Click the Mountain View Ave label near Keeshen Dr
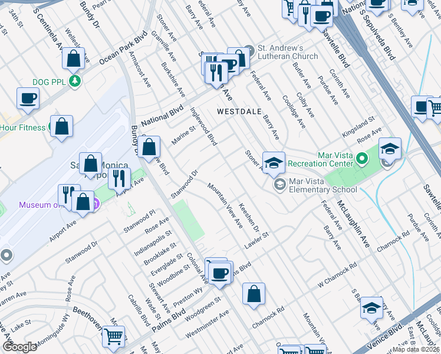Screen dimensions: 441x354 (x=225, y=205)
